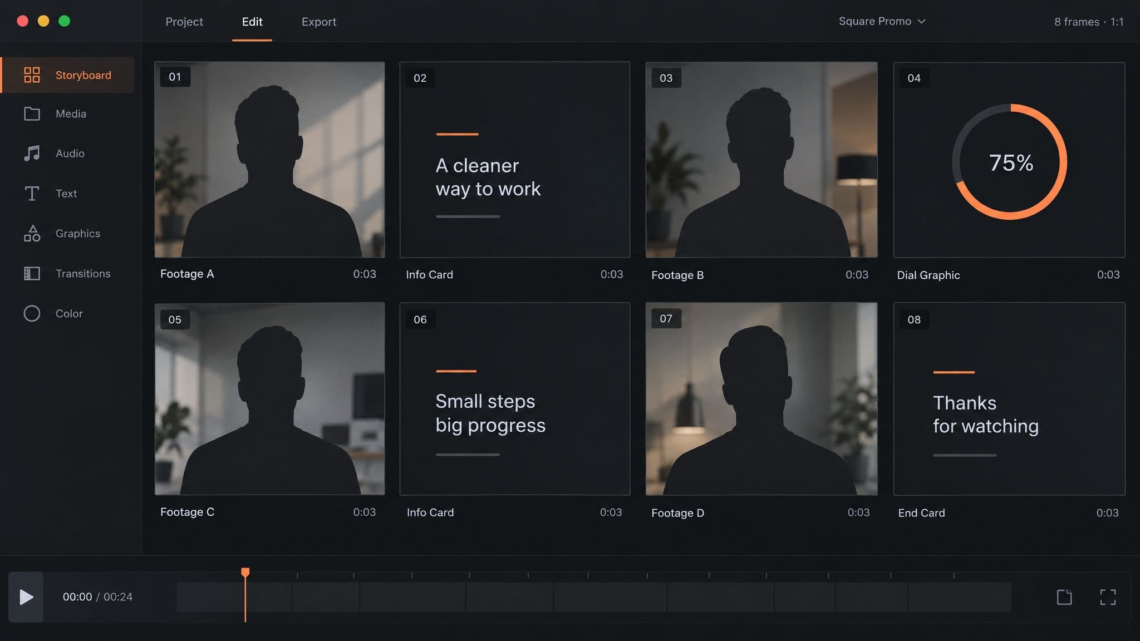Click the 0:03 duration of Footage A
This screenshot has height=641, width=1140.
[x=365, y=274]
